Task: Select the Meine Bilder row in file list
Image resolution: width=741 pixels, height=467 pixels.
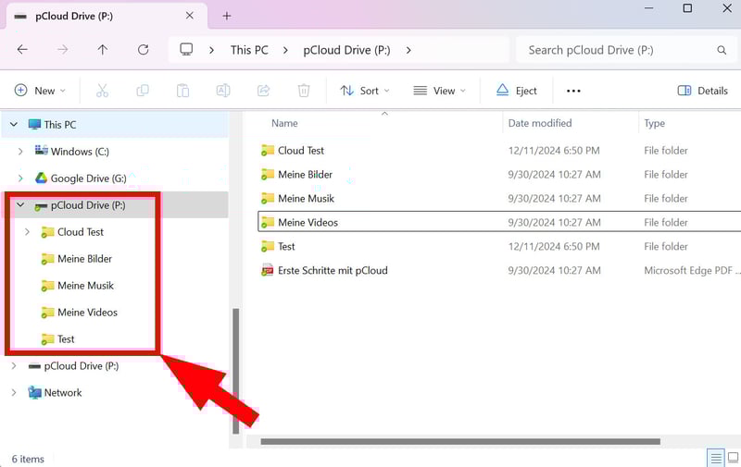Action: [499, 175]
